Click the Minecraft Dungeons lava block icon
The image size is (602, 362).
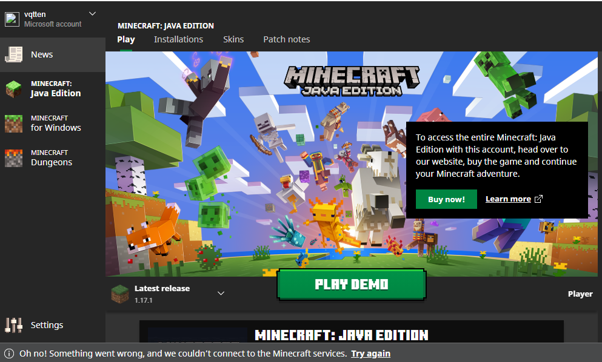(x=14, y=158)
